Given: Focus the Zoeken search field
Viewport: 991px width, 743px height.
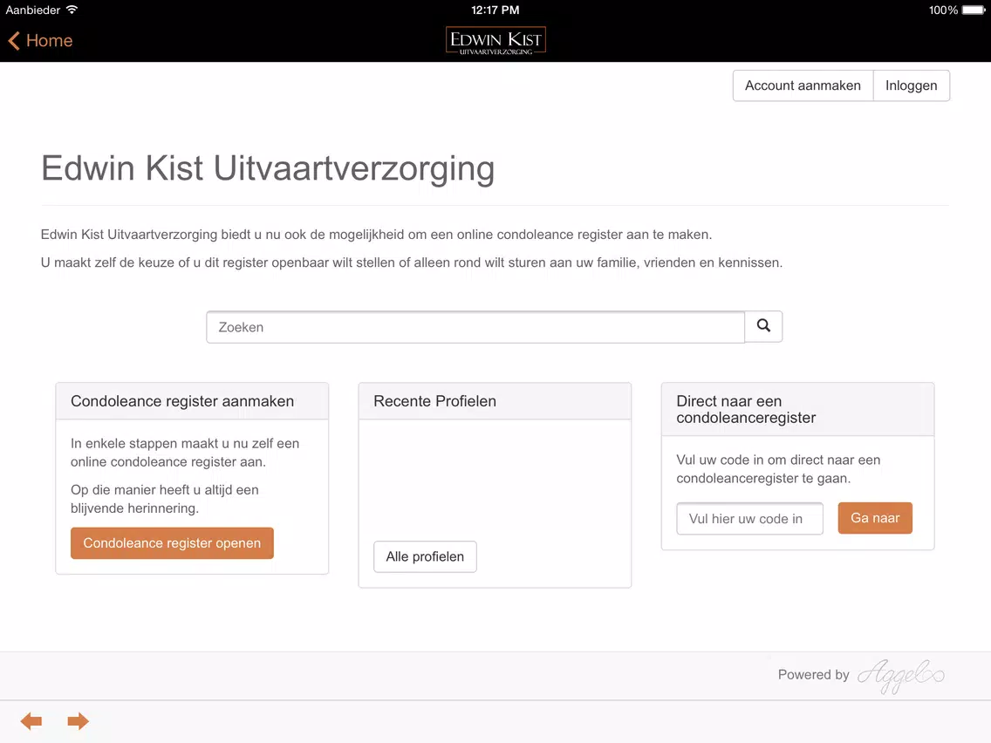Looking at the screenshot, I should [x=475, y=327].
